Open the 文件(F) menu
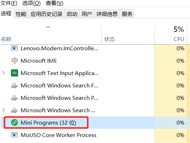The image size is (190, 143). click(x=9, y=3)
